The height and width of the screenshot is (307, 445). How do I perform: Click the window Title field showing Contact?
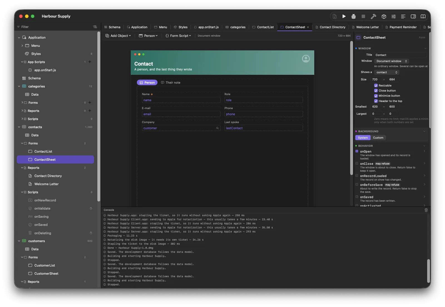tap(400, 55)
